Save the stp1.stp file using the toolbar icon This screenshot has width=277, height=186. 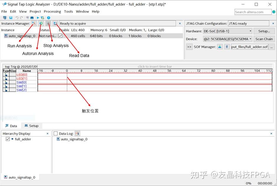(10, 18)
